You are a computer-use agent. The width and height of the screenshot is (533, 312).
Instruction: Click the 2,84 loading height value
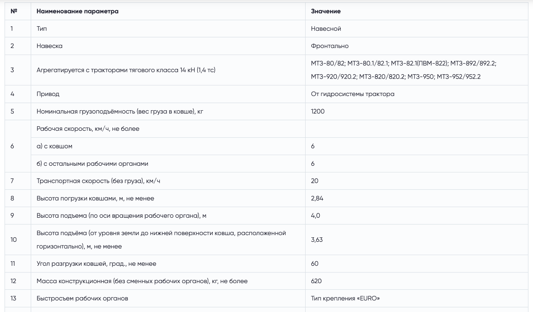pos(317,198)
